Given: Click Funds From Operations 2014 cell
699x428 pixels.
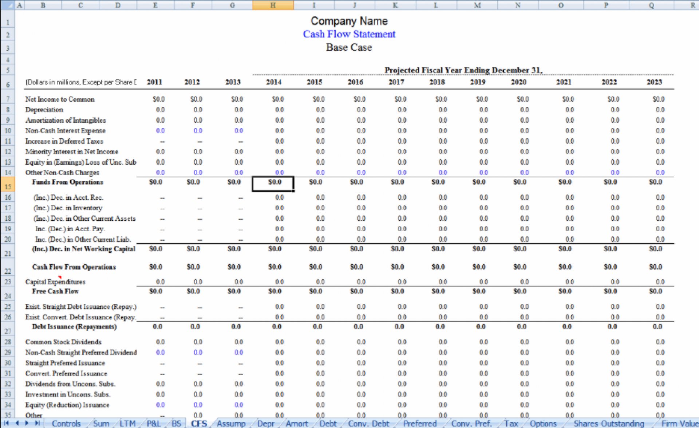Looking at the screenshot, I should coord(273,184).
